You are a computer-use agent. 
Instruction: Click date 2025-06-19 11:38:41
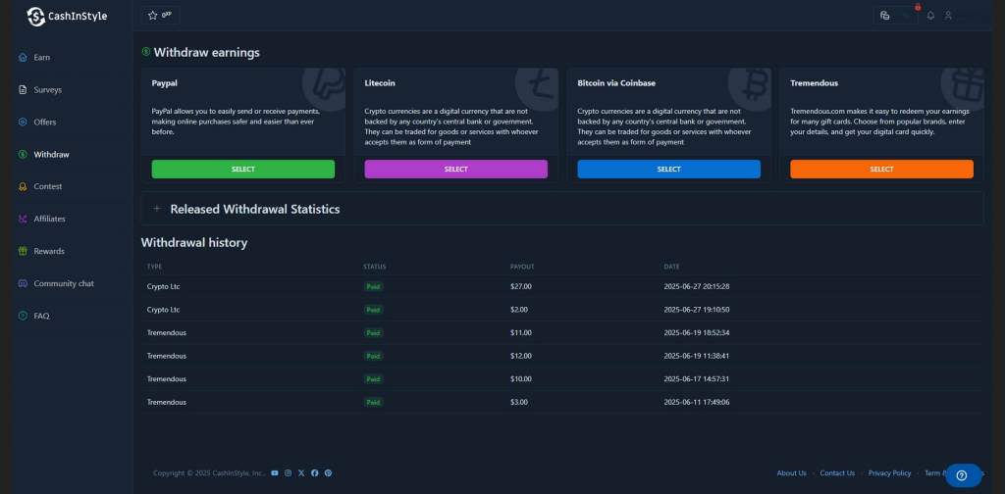[x=697, y=356]
